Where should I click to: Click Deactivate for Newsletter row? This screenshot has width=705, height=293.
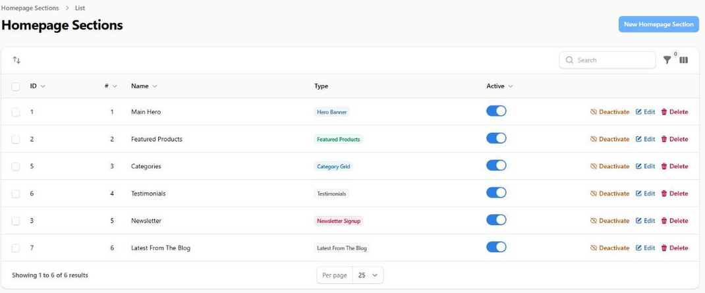point(609,221)
